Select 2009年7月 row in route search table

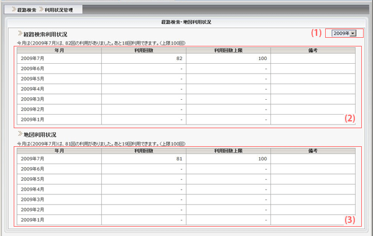point(186,58)
